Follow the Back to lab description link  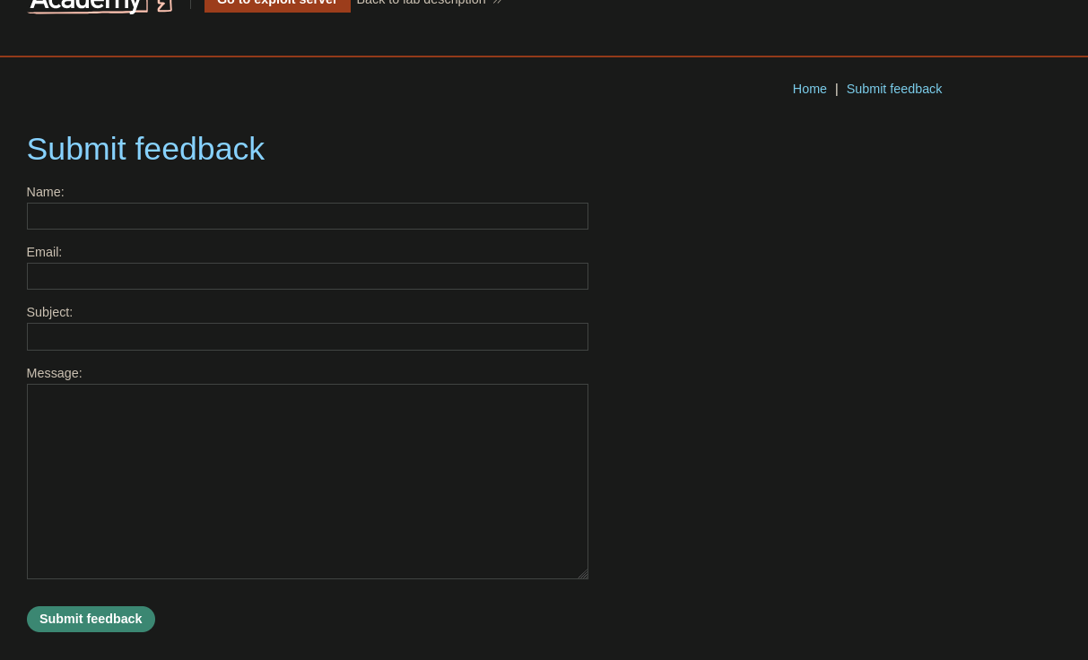[x=429, y=4]
